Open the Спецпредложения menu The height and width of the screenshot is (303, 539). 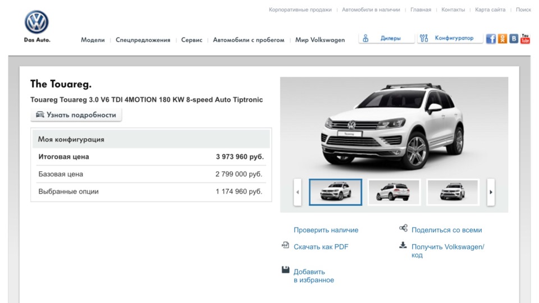coord(143,40)
